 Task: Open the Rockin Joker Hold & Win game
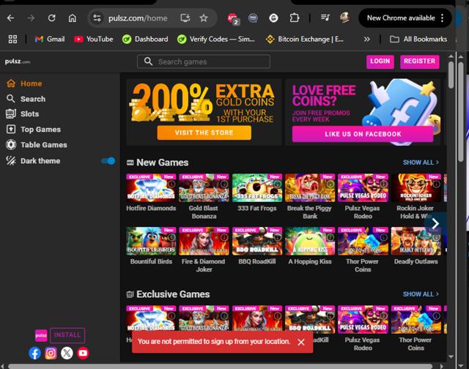416,188
